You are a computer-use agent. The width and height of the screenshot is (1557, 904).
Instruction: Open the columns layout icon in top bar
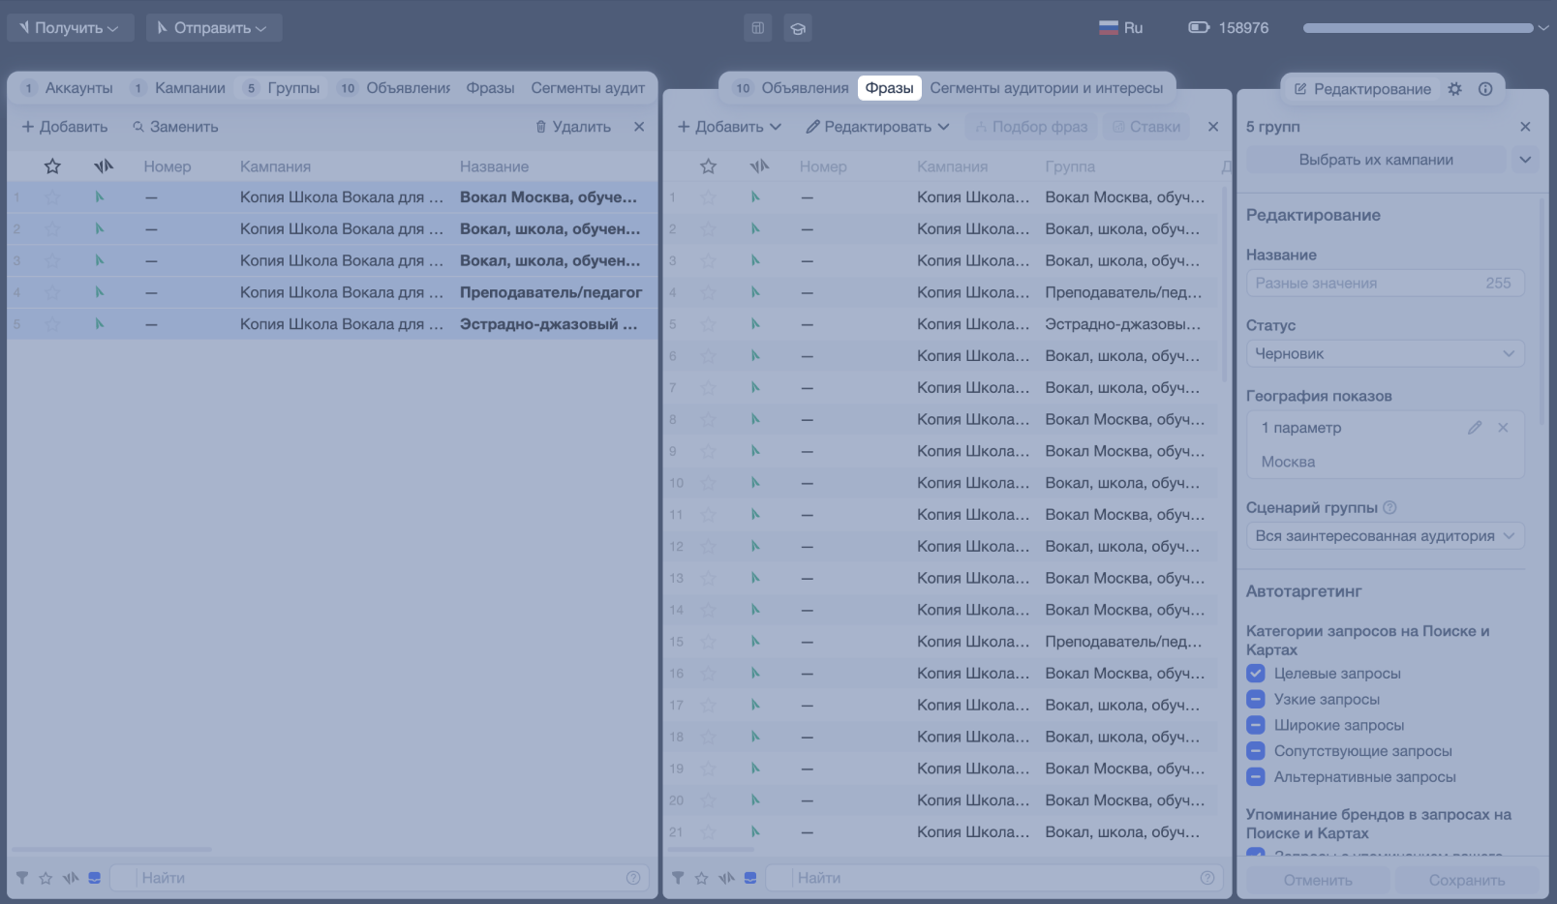pos(758,28)
